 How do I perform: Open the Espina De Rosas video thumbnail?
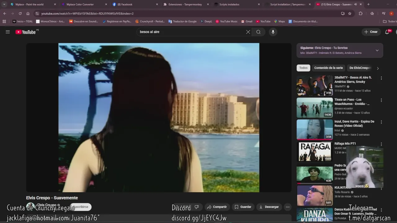click(314, 129)
